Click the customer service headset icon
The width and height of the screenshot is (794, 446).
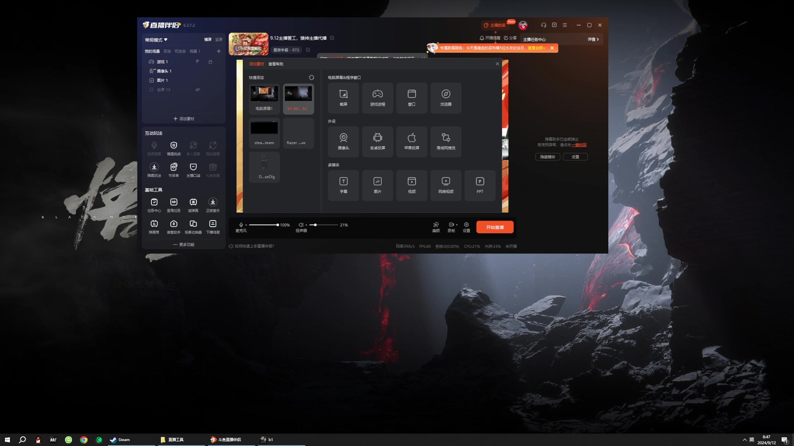pyautogui.click(x=543, y=25)
